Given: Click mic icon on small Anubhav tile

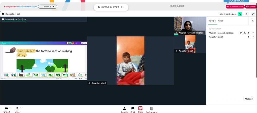Looking at the screenshot, I should [176, 51].
